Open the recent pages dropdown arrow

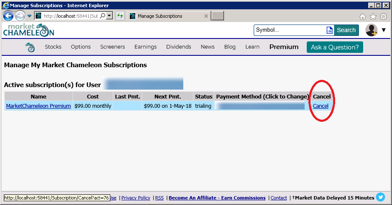click(29, 16)
